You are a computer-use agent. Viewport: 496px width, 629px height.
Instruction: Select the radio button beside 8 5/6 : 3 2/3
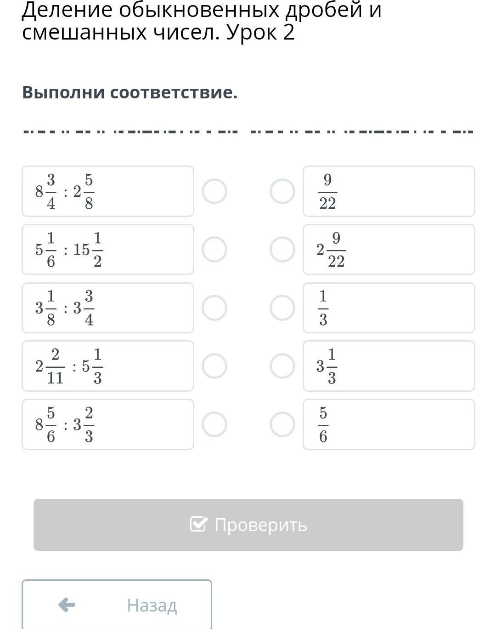click(214, 424)
